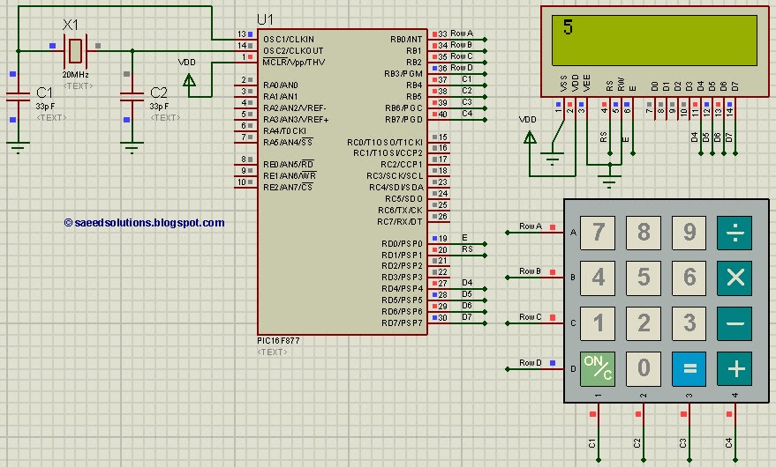Select the X1 crystal component
Image resolution: width=776 pixels, height=467 pixels.
[x=75, y=50]
